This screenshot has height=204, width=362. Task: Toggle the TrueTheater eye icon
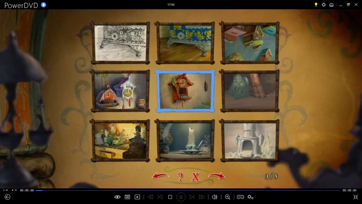tap(117, 197)
